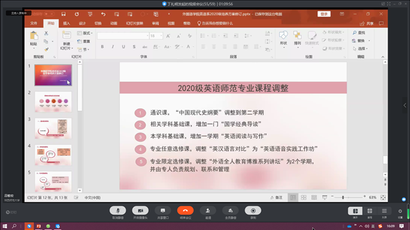Click the 共享 share button
The image size is (410, 230).
coord(367,24)
